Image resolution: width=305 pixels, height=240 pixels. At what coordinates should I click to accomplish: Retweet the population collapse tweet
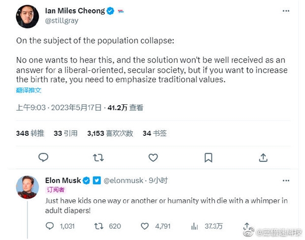[x=98, y=158]
